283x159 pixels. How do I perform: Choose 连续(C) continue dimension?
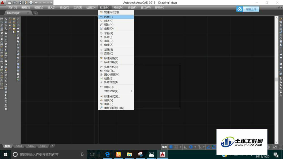(116, 53)
